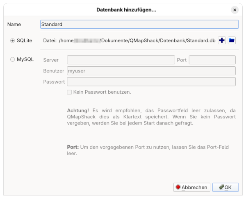The width and height of the screenshot is (246, 199).
Task: Enable the 'Kein Passwort benutzen' checkbox
Action: coord(70,92)
